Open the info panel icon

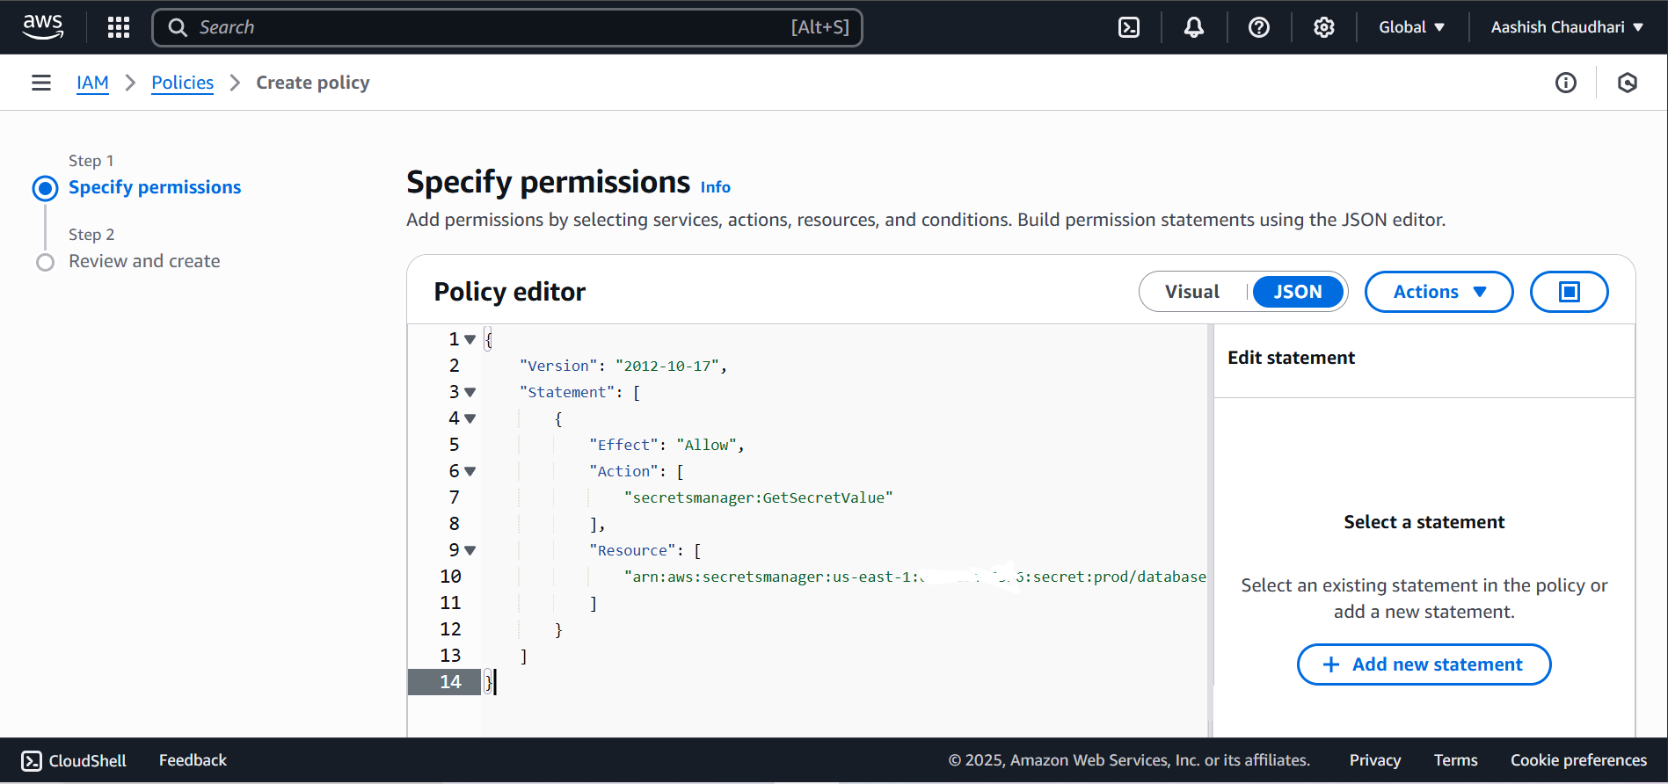click(1565, 83)
